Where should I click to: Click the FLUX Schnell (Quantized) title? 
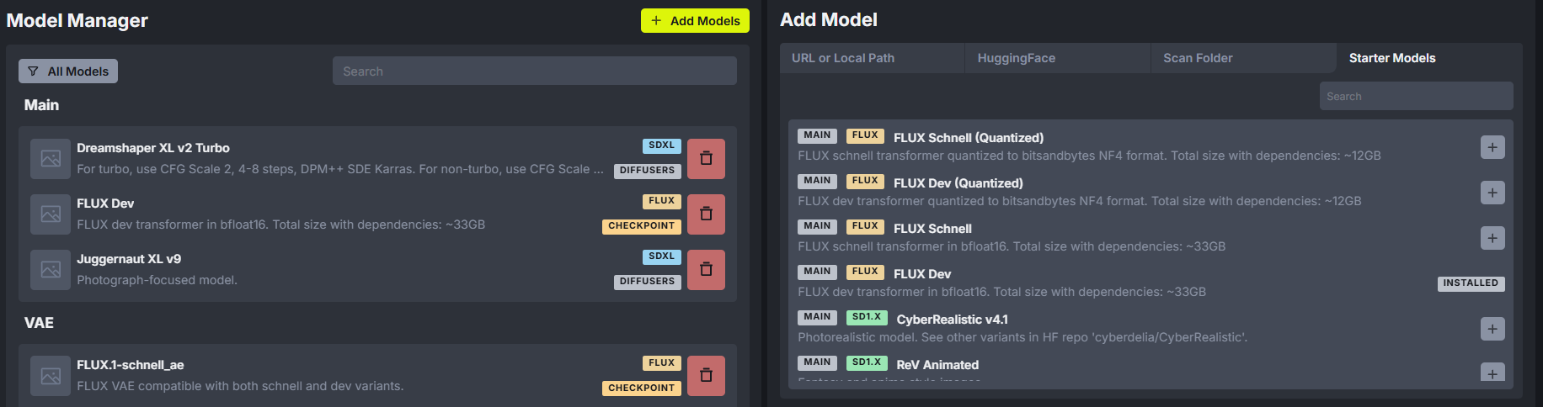click(969, 138)
